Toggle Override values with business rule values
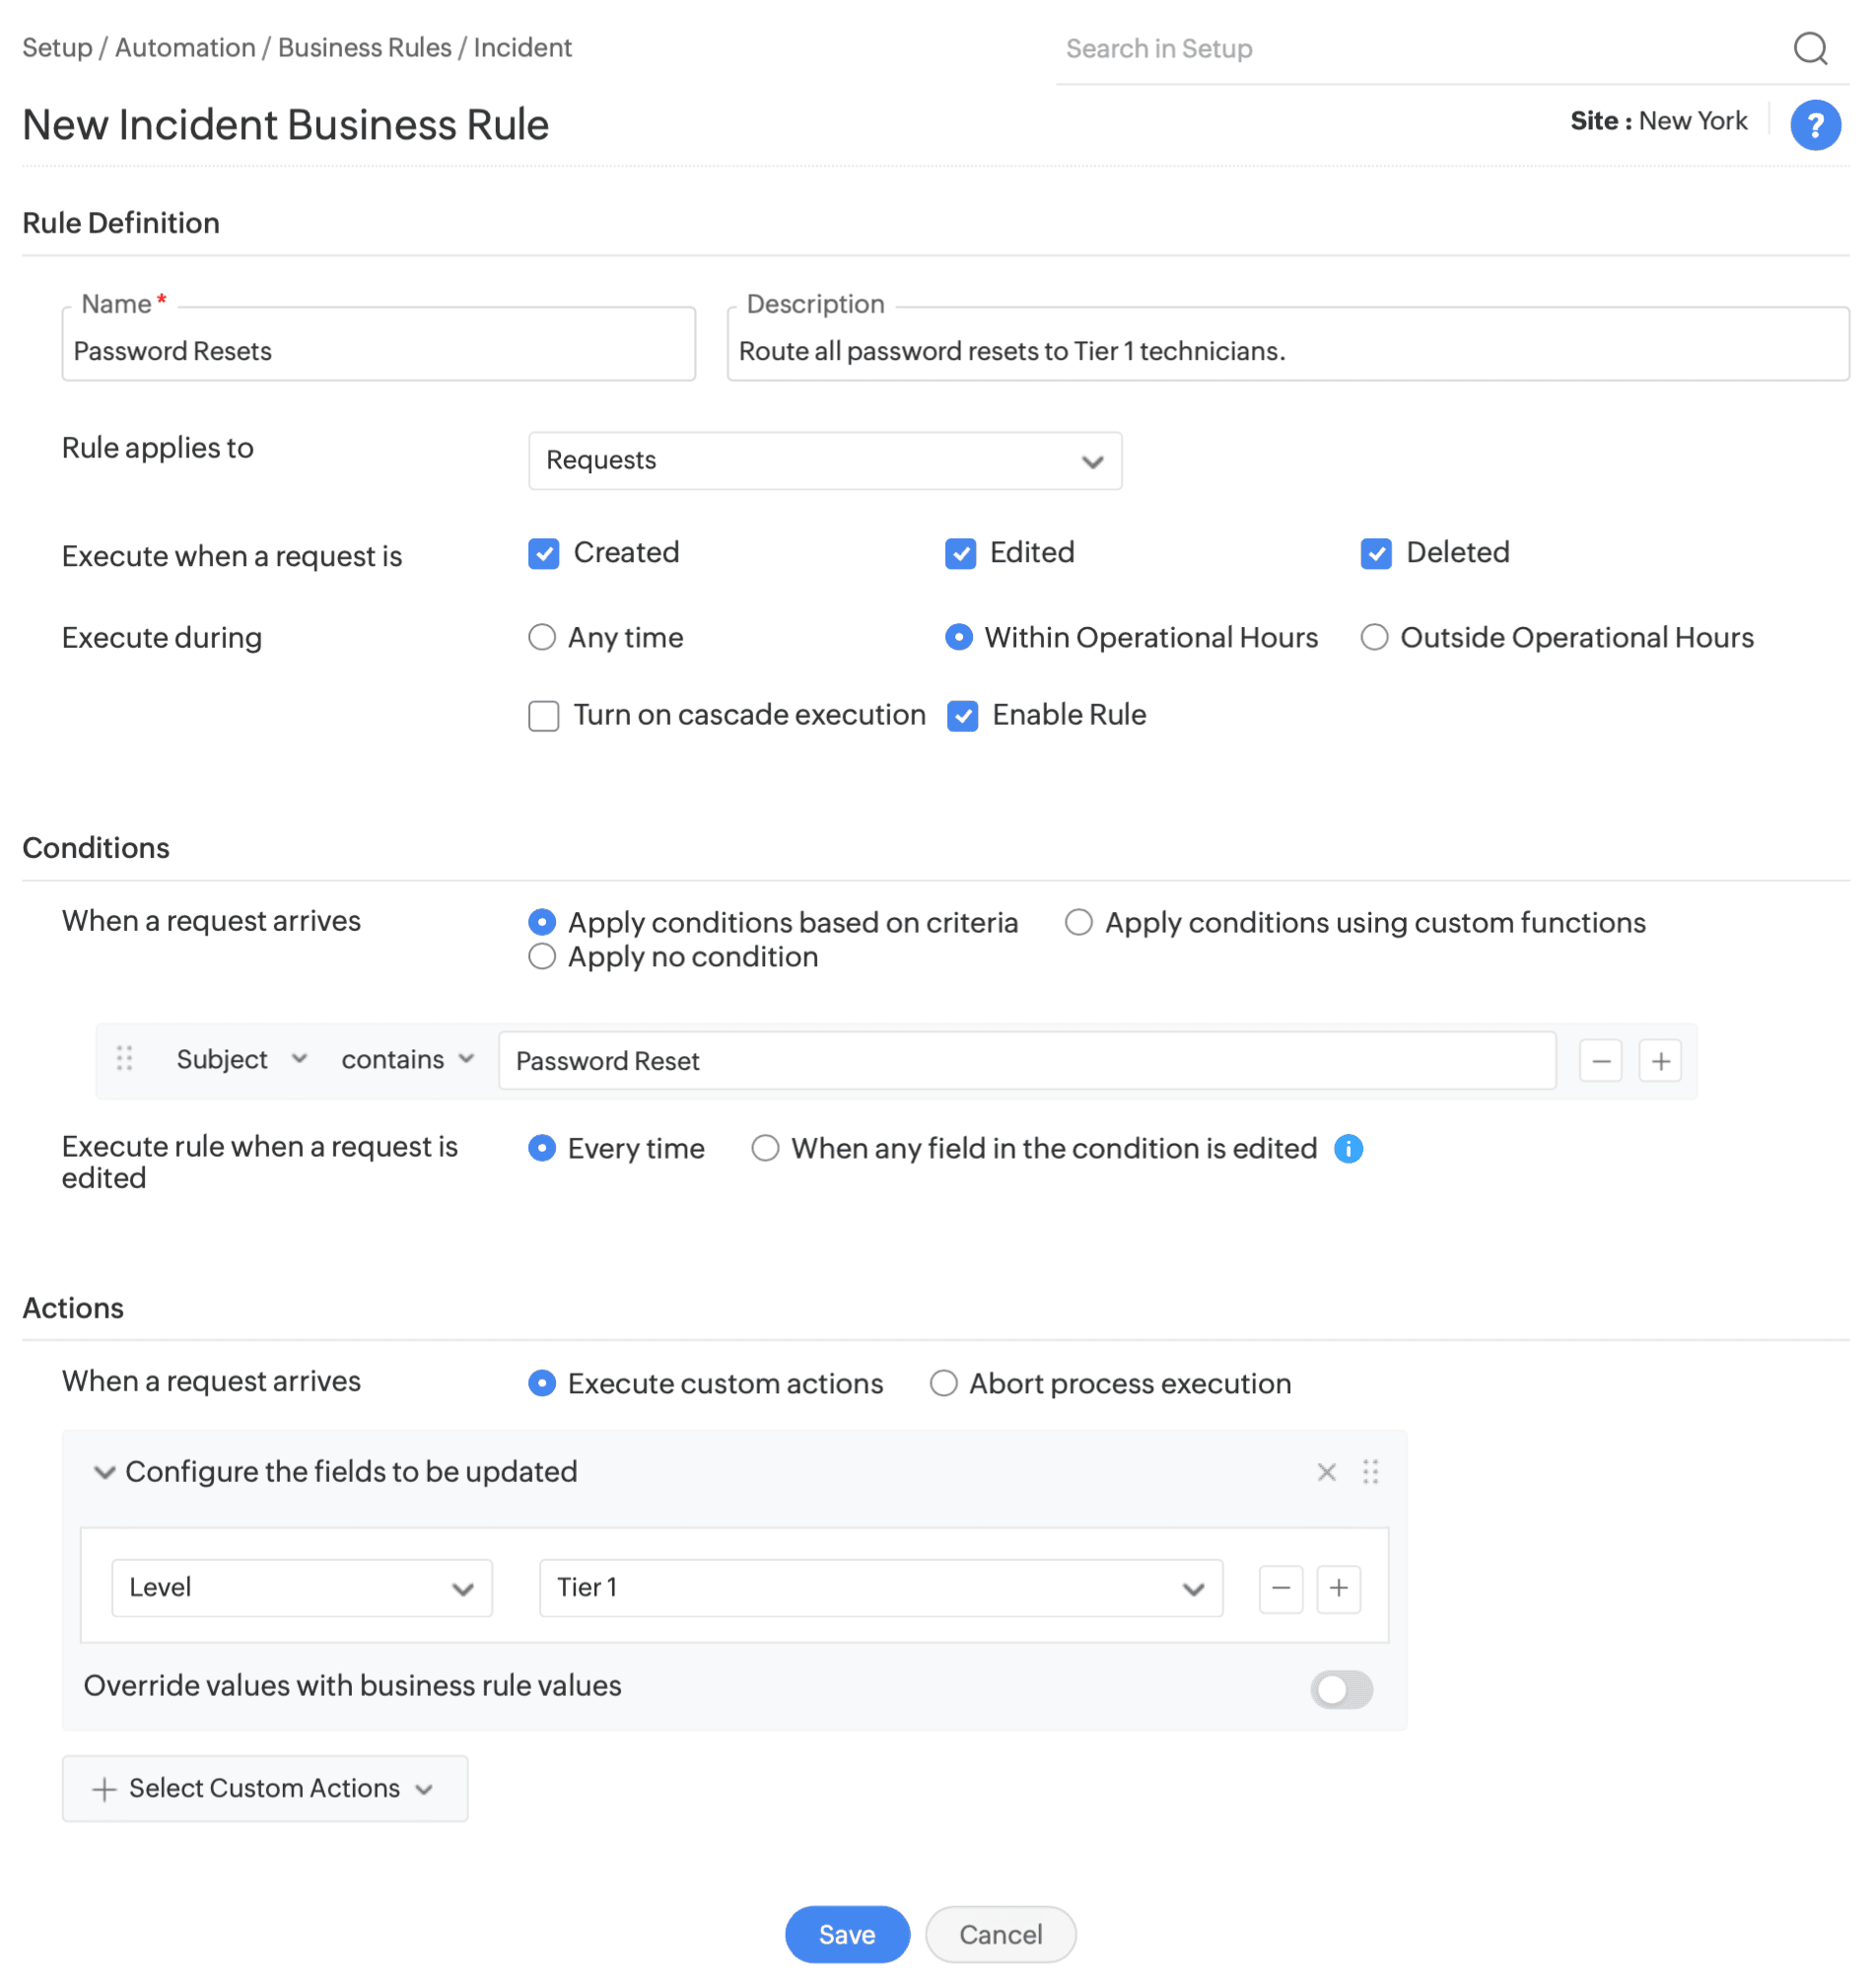Image resolution: width=1873 pixels, height=1978 pixels. coord(1341,1689)
